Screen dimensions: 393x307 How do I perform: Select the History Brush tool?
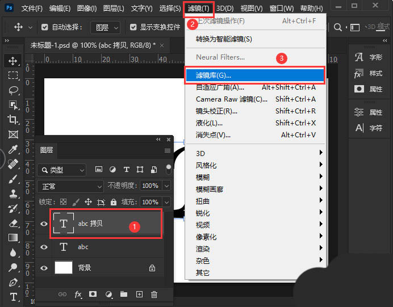click(x=13, y=208)
